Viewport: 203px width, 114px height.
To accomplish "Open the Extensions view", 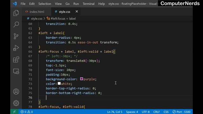I will (16, 60).
